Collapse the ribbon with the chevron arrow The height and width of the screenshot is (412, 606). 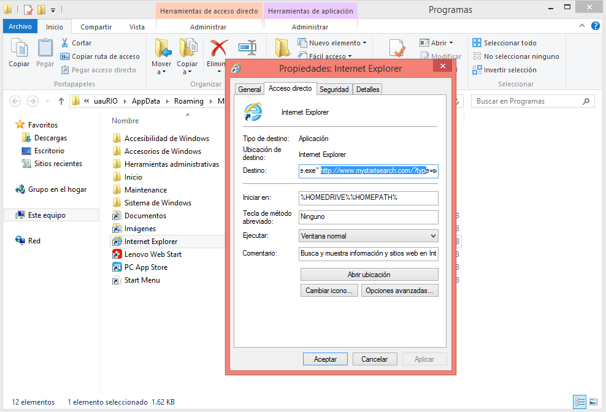pyautogui.click(x=583, y=26)
